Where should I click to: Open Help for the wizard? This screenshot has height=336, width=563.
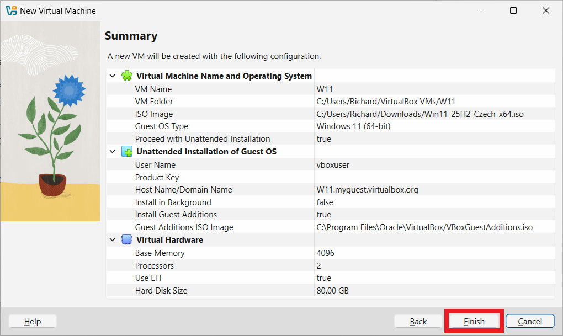[33, 322]
